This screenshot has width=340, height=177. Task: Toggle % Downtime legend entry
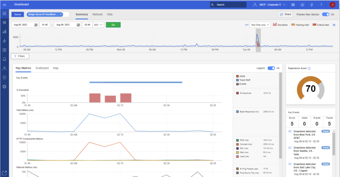click(x=244, y=93)
